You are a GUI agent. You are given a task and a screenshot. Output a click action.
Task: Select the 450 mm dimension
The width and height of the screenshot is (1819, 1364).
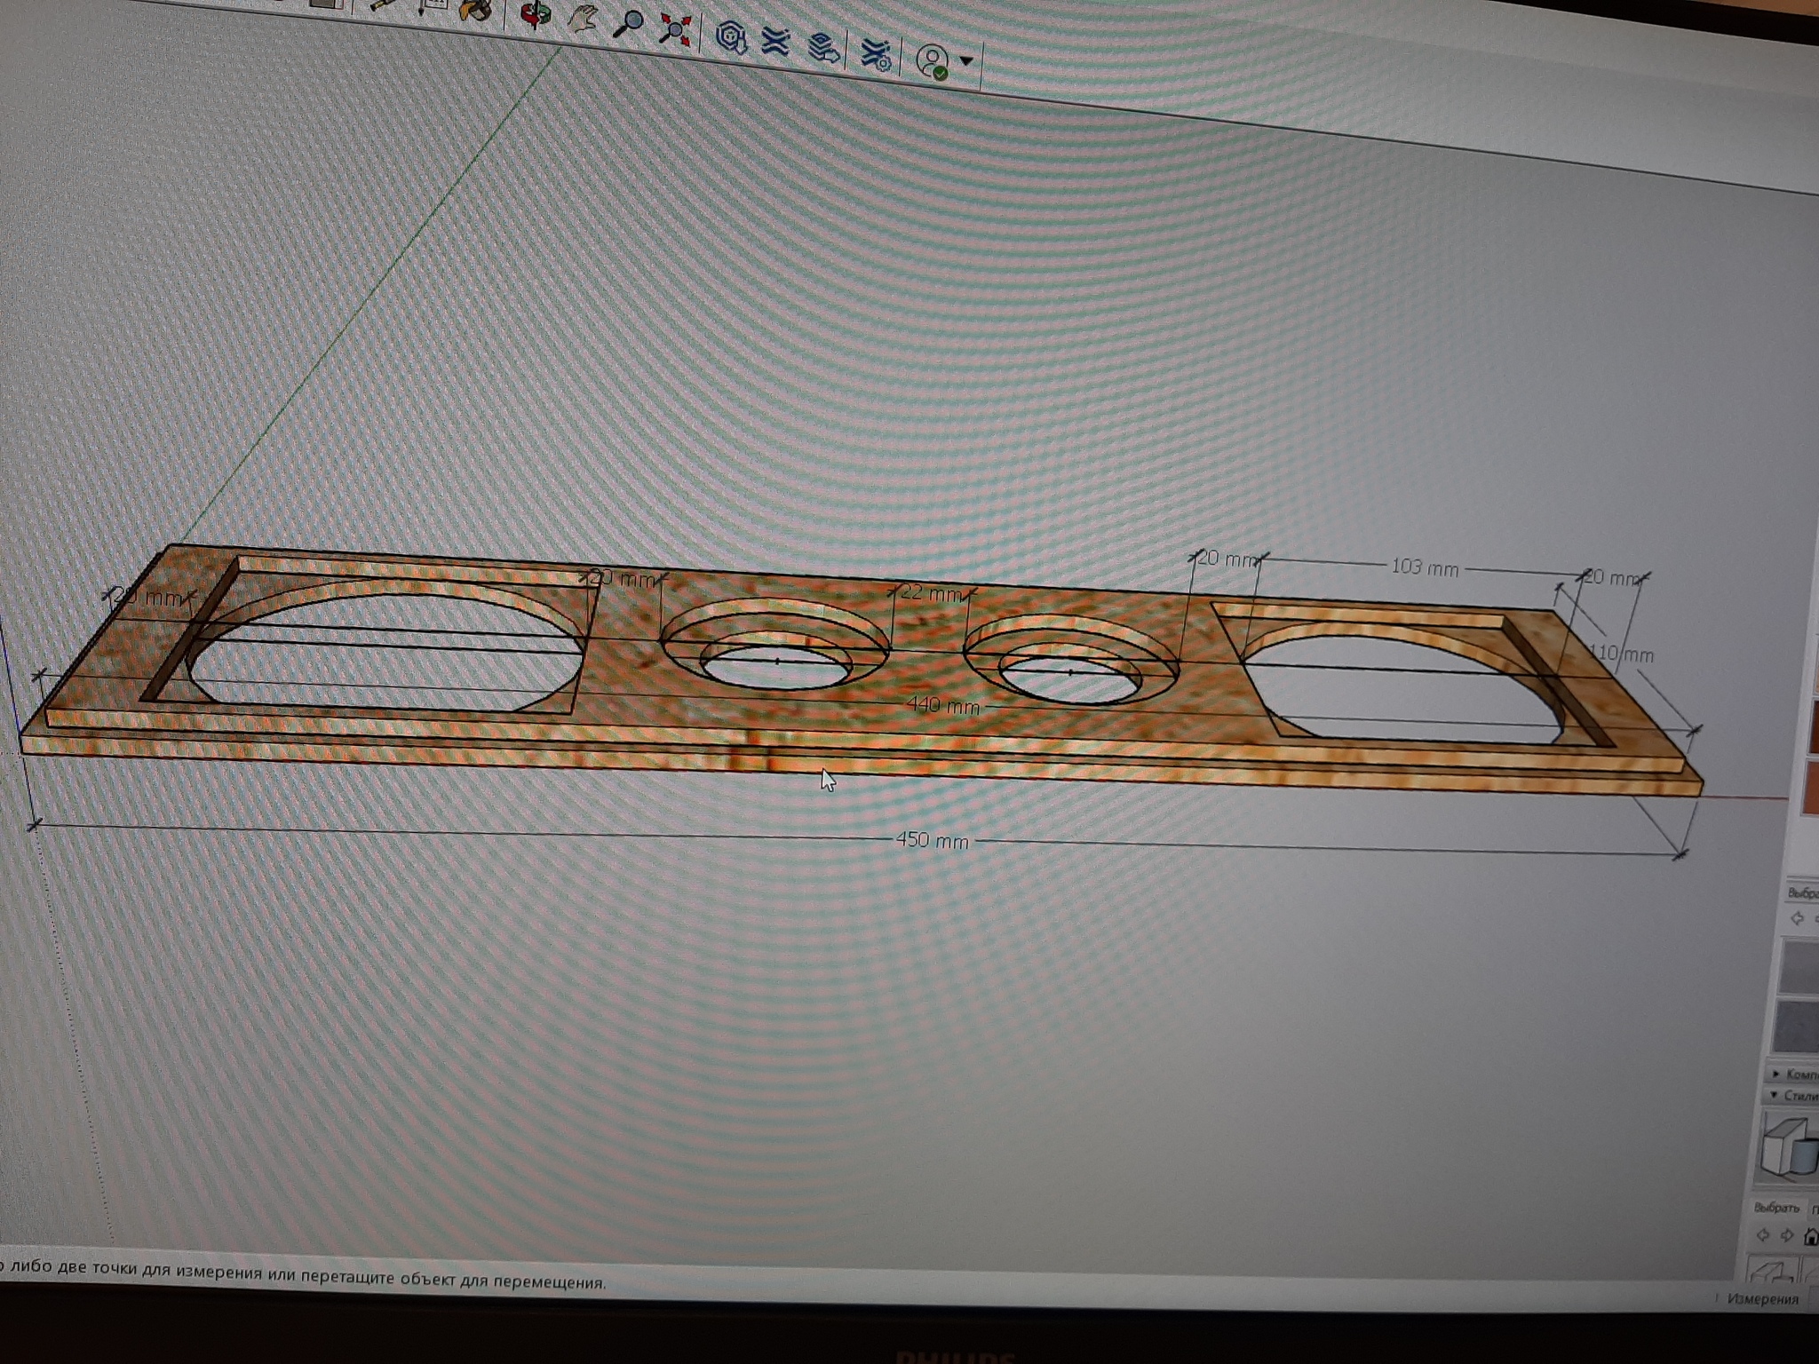click(932, 840)
